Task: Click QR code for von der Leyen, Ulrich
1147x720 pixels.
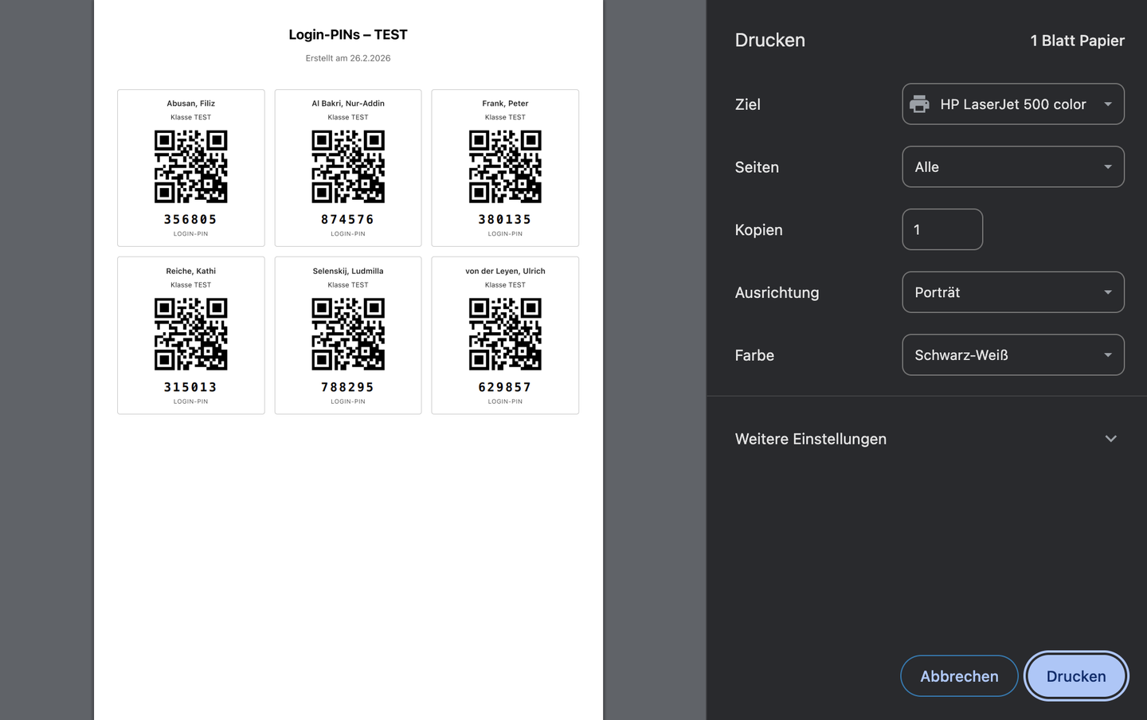Action: pos(505,335)
